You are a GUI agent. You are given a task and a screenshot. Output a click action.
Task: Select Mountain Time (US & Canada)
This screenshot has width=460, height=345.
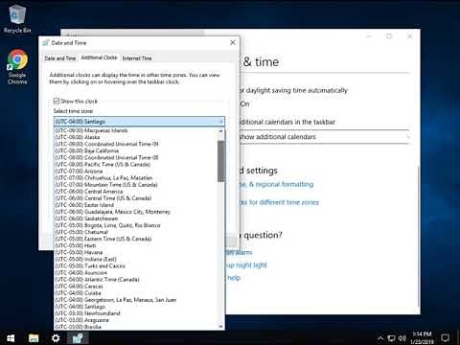[136, 185]
